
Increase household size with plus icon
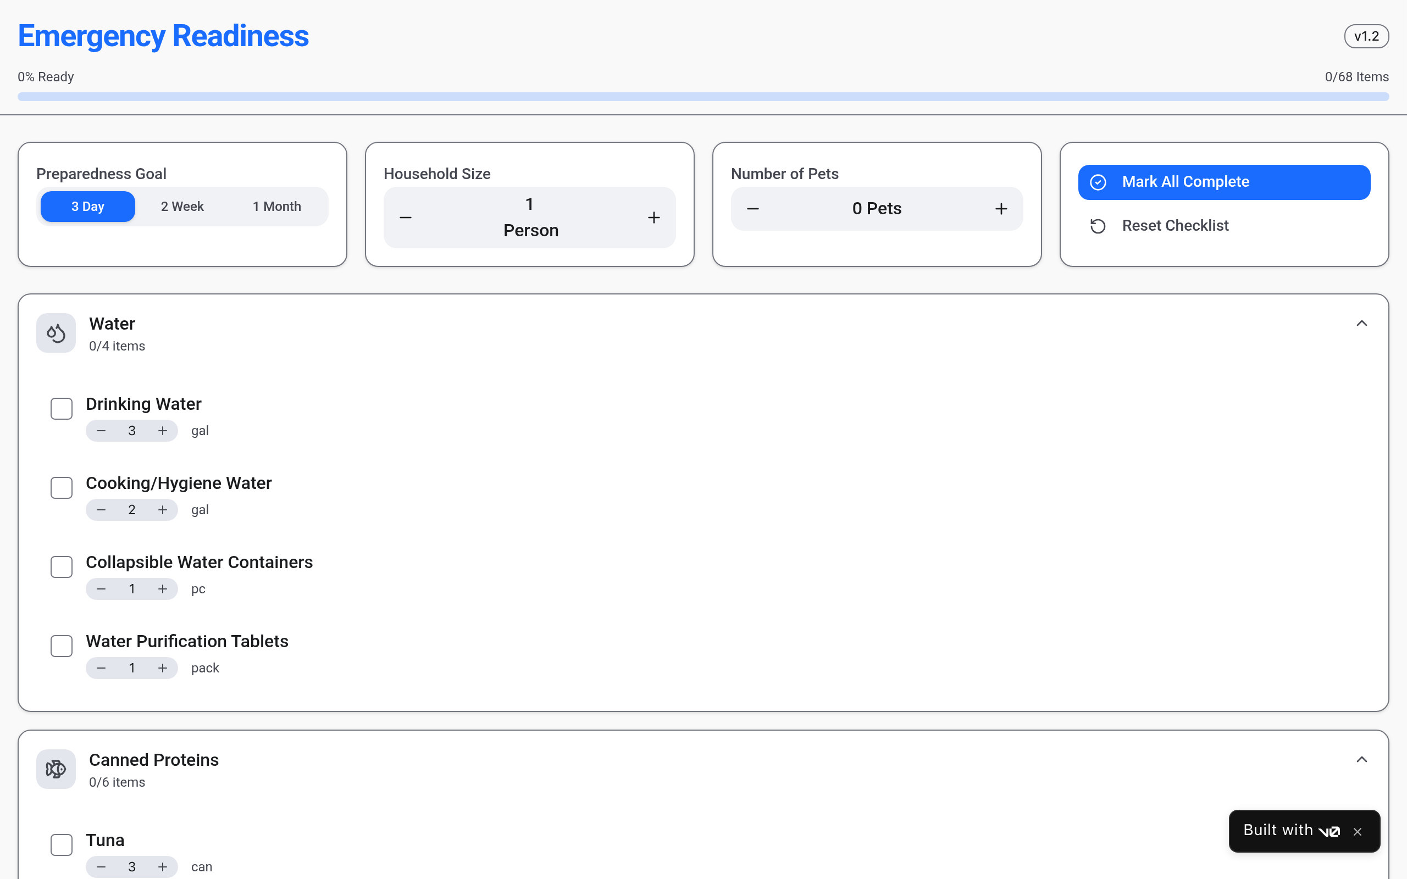point(653,218)
